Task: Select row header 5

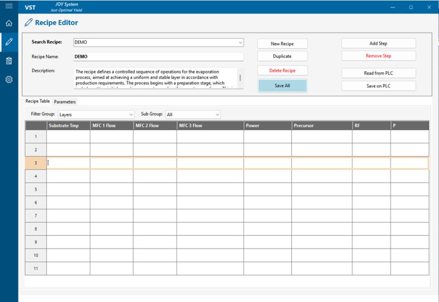Action: pos(36,189)
